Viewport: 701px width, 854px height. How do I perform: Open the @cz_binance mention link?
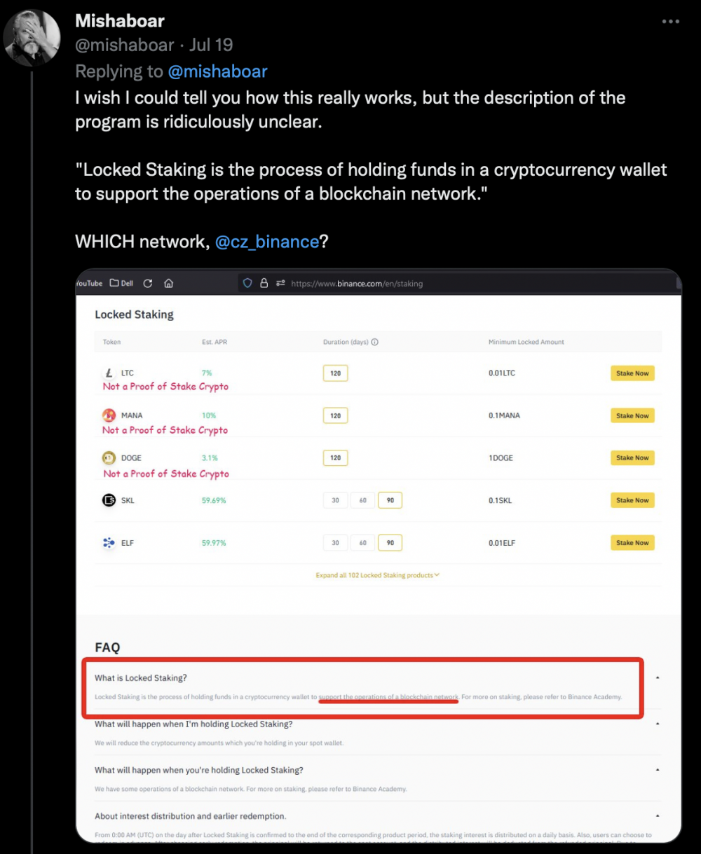(x=267, y=242)
